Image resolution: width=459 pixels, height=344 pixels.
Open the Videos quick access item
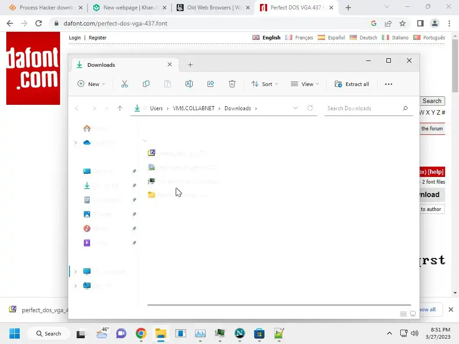click(95, 242)
